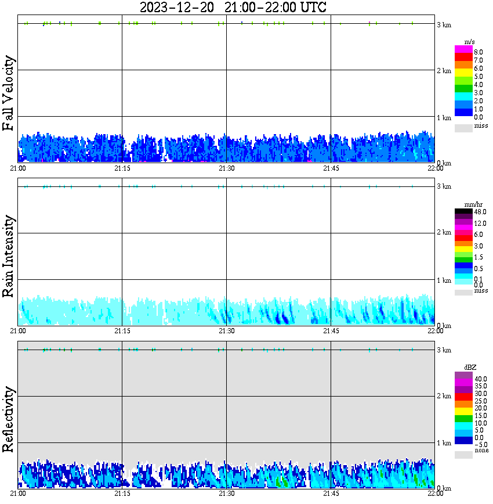Click the title 2023-12-20 21:00-22:00 UTC

[x=233, y=8]
